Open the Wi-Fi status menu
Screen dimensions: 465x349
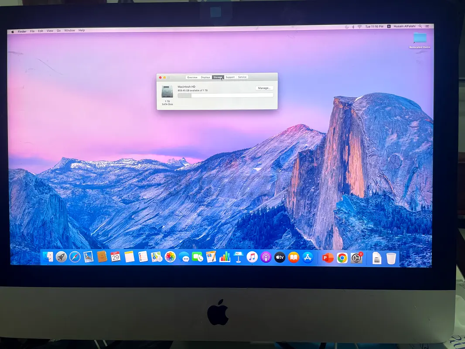click(359, 27)
